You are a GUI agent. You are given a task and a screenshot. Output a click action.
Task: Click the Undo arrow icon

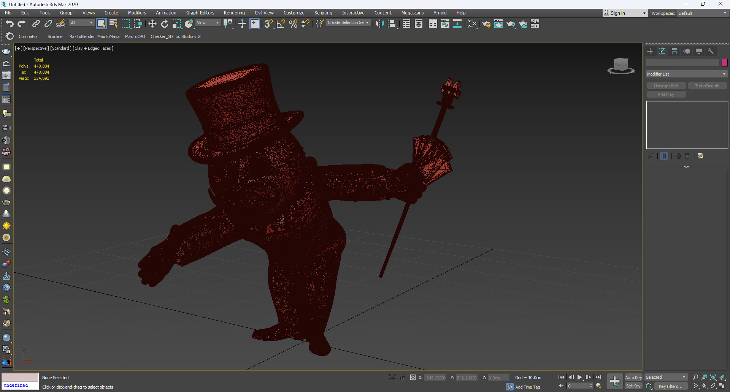pyautogui.click(x=10, y=24)
